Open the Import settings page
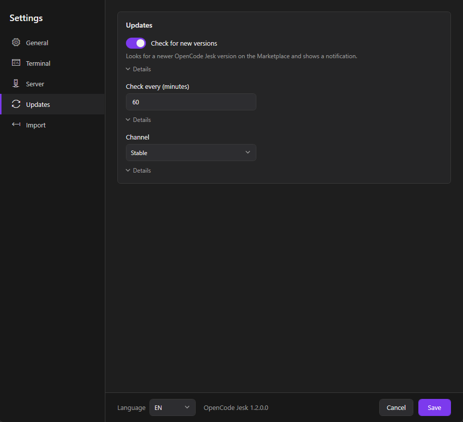Screen dimensions: 463x422 tap(53, 125)
